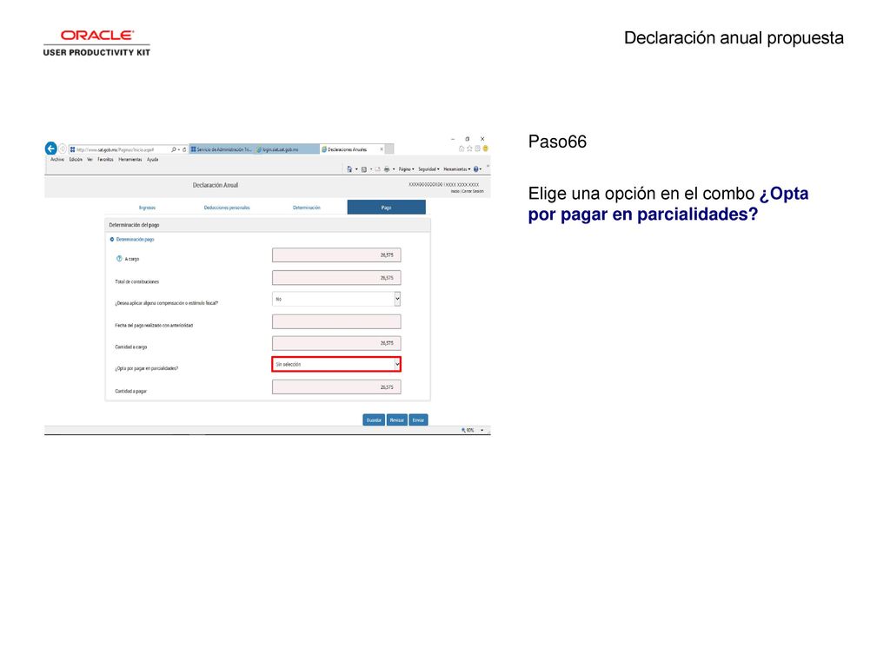Click the Guardar button
Screen dimensions: 890x667
click(x=374, y=420)
